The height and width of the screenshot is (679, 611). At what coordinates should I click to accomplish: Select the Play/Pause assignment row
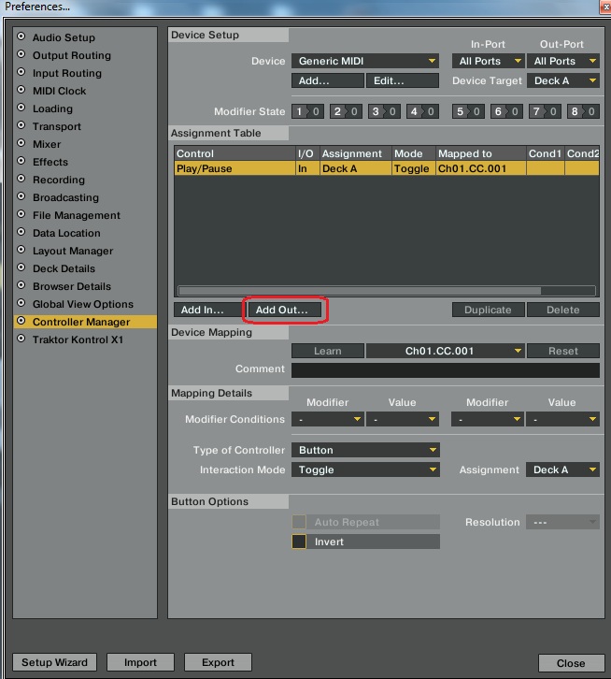pyautogui.click(x=387, y=168)
